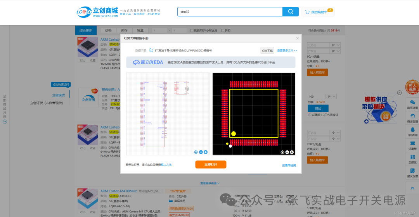
Task: Click the back-to-top arrow in sidebar
Action: click(412, 188)
